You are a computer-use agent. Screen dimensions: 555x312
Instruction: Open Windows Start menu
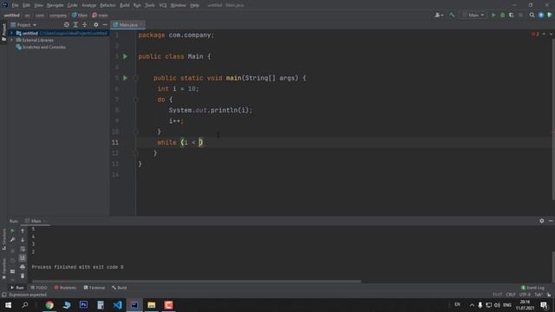click(x=8, y=305)
